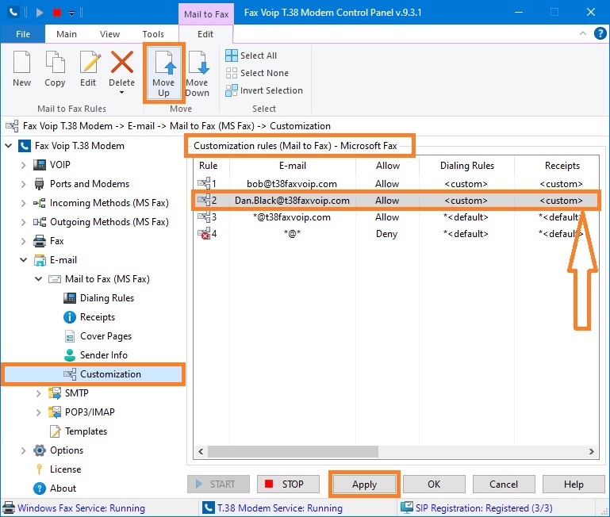Click the Copy rule icon
610x517 pixels.
click(x=55, y=62)
